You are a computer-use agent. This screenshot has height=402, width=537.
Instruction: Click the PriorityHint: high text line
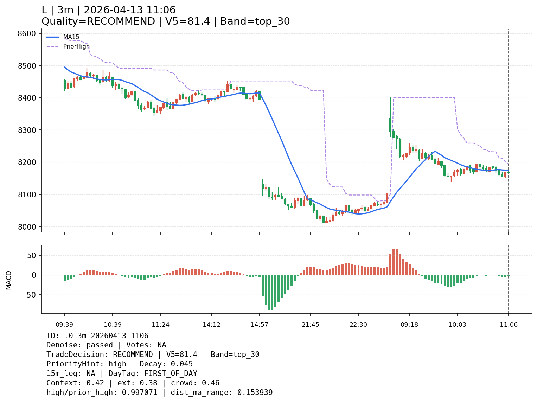coord(120,364)
